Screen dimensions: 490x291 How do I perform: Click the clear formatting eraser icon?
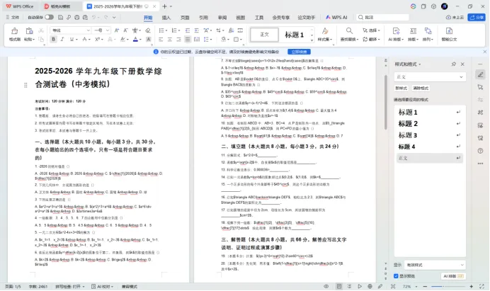coord(148,30)
